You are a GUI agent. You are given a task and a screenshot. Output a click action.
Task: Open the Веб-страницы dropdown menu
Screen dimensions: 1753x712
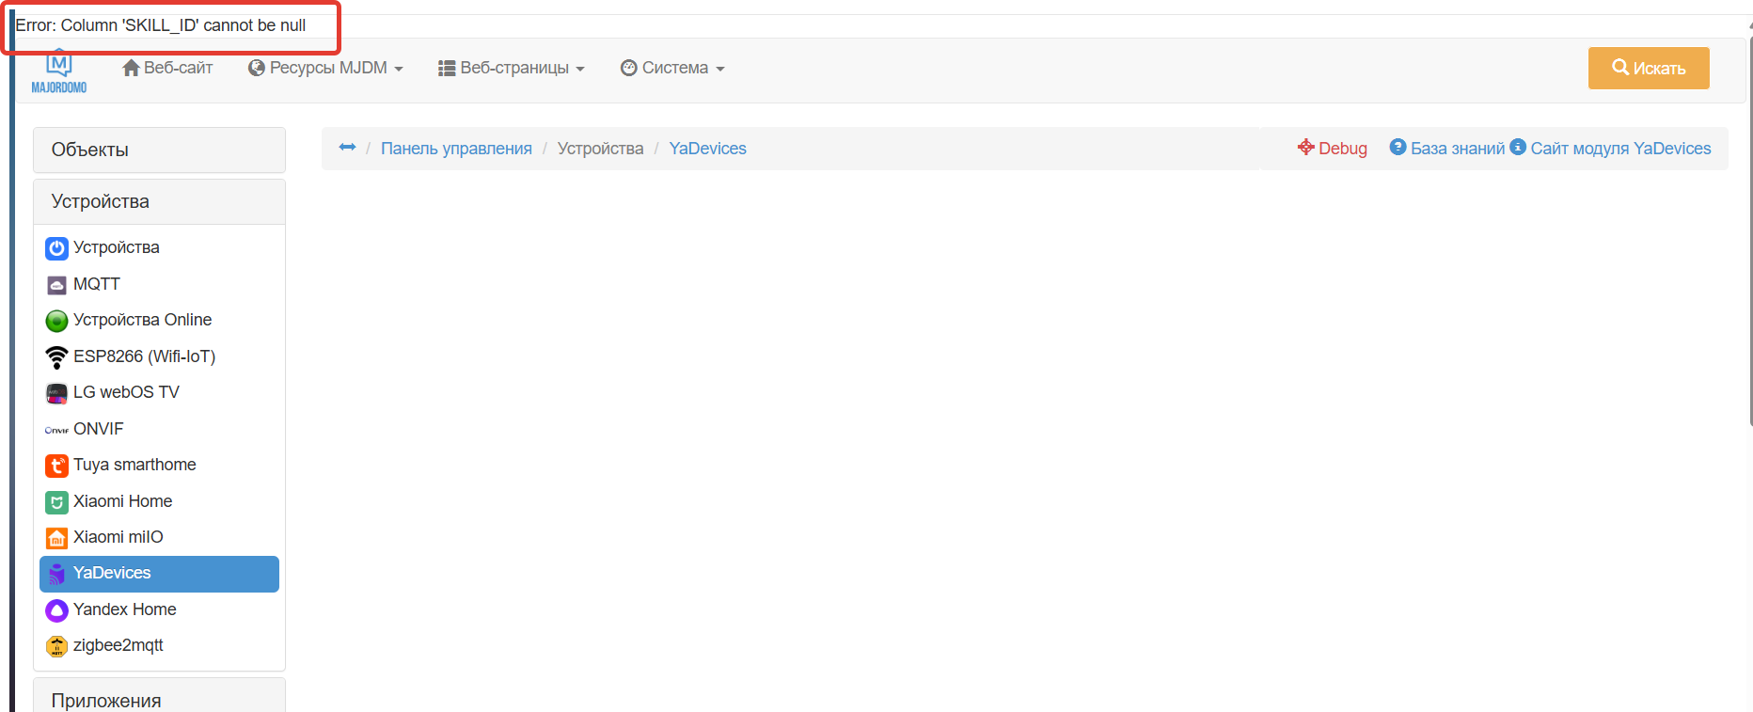pyautogui.click(x=512, y=68)
